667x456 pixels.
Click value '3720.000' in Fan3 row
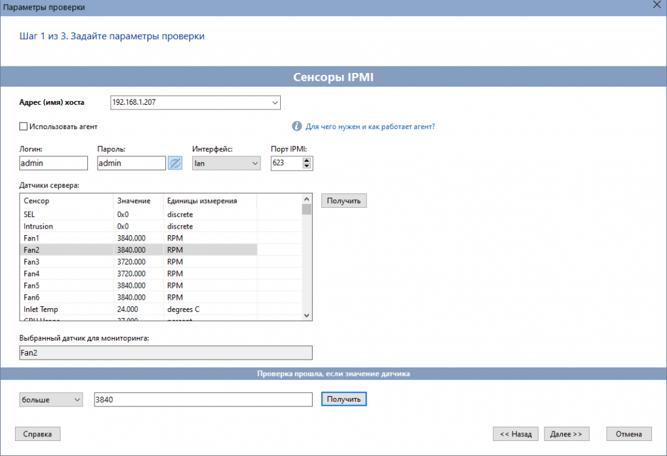(131, 262)
